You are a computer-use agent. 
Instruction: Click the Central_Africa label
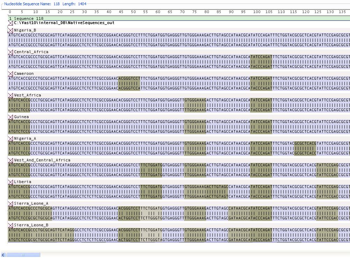(x=31, y=52)
